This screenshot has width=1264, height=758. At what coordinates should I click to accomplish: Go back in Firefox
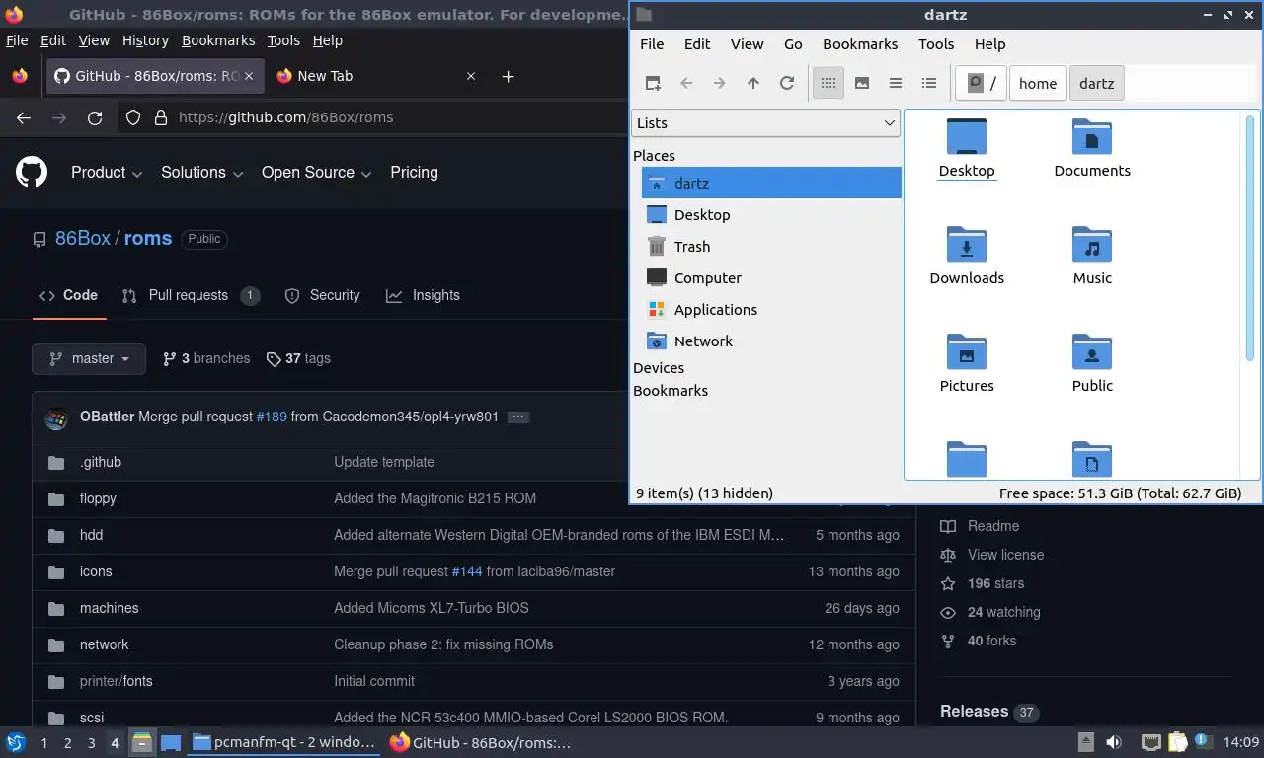(x=24, y=117)
